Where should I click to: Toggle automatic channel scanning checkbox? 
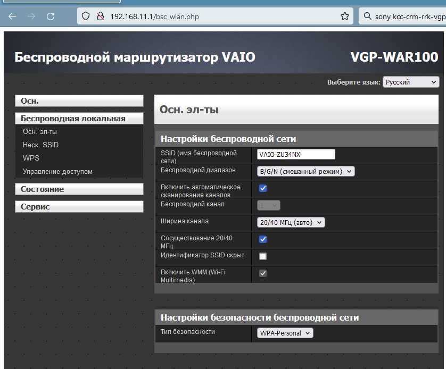[x=263, y=188]
